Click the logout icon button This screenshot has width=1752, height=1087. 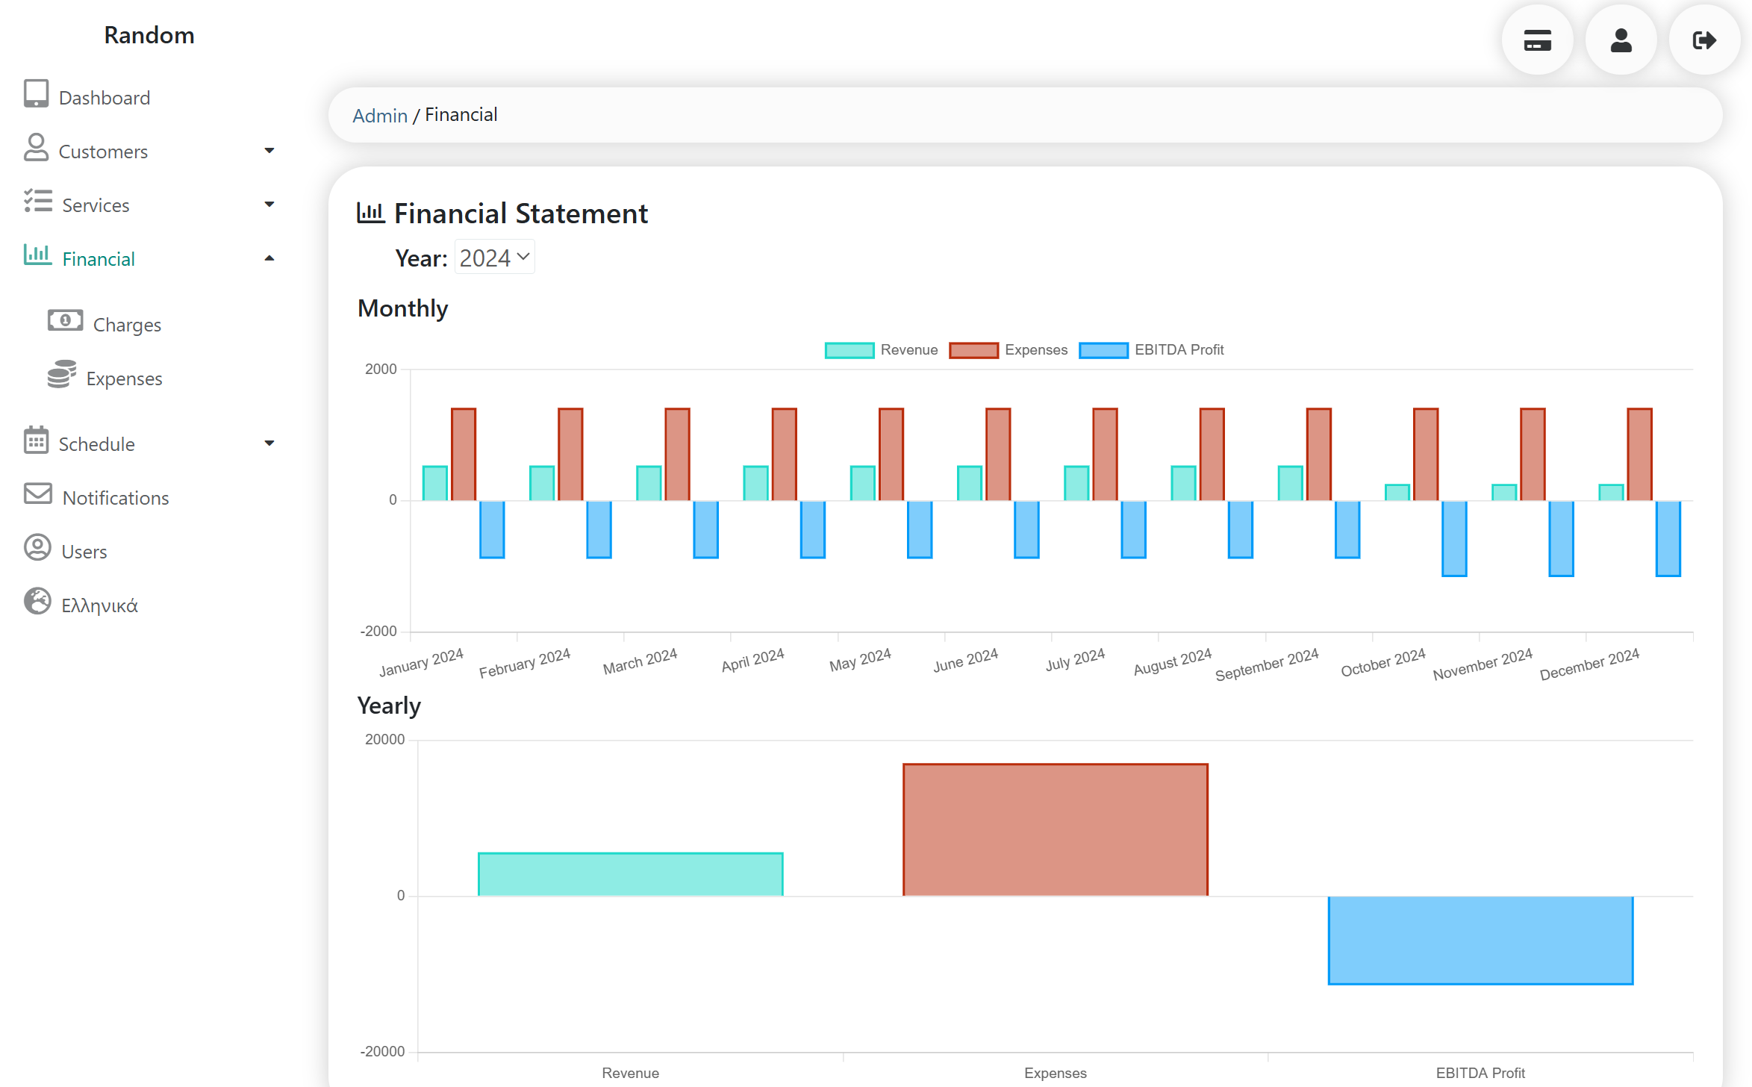[x=1704, y=40]
